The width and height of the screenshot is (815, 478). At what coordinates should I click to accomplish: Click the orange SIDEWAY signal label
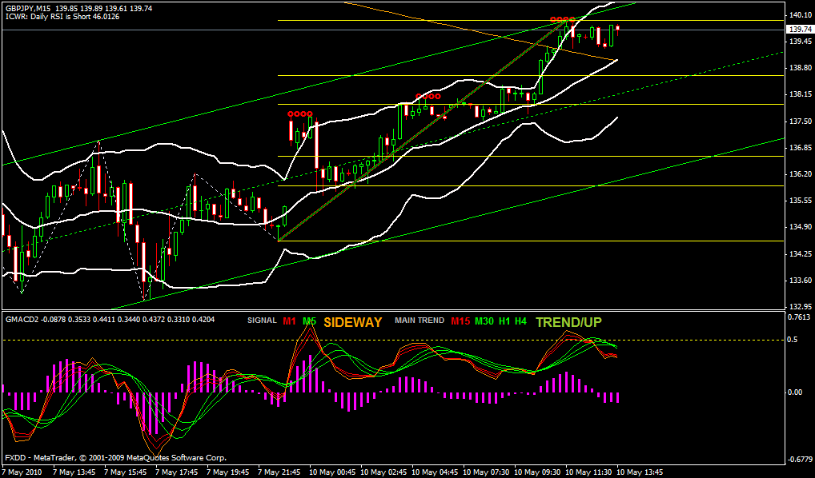click(353, 322)
